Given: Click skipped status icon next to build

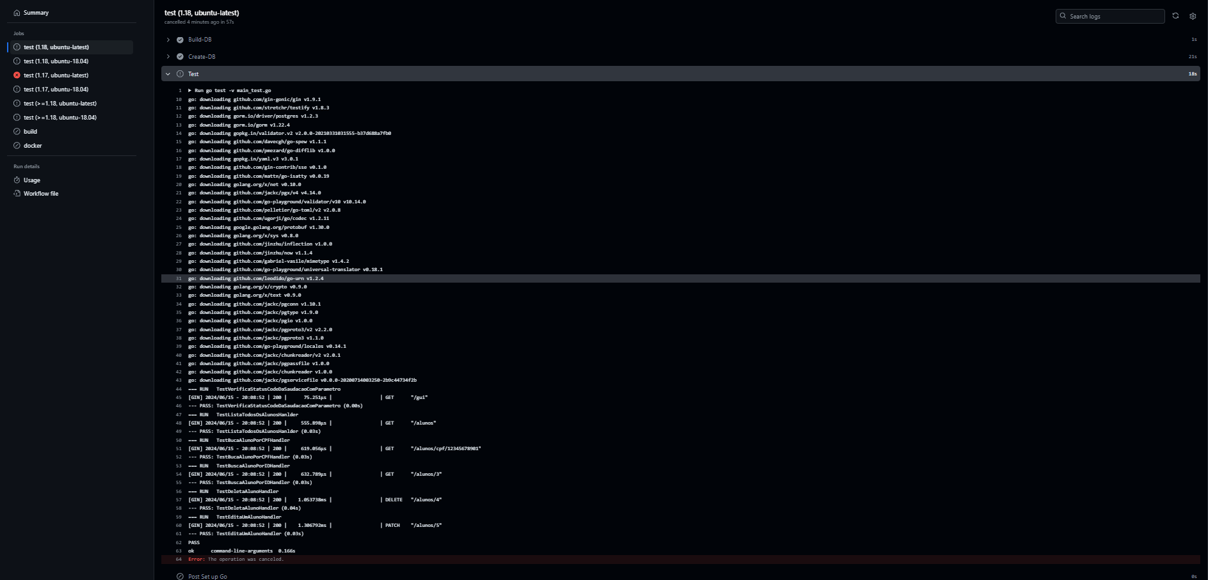Looking at the screenshot, I should 17,132.
